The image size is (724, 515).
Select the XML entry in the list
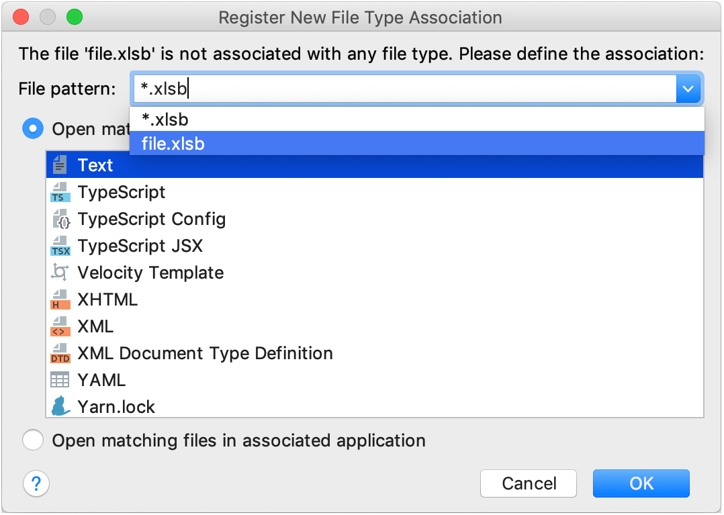pyautogui.click(x=96, y=326)
